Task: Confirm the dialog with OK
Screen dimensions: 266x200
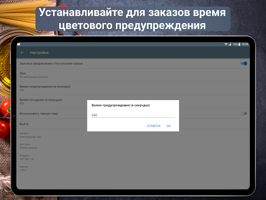Action: (169, 126)
